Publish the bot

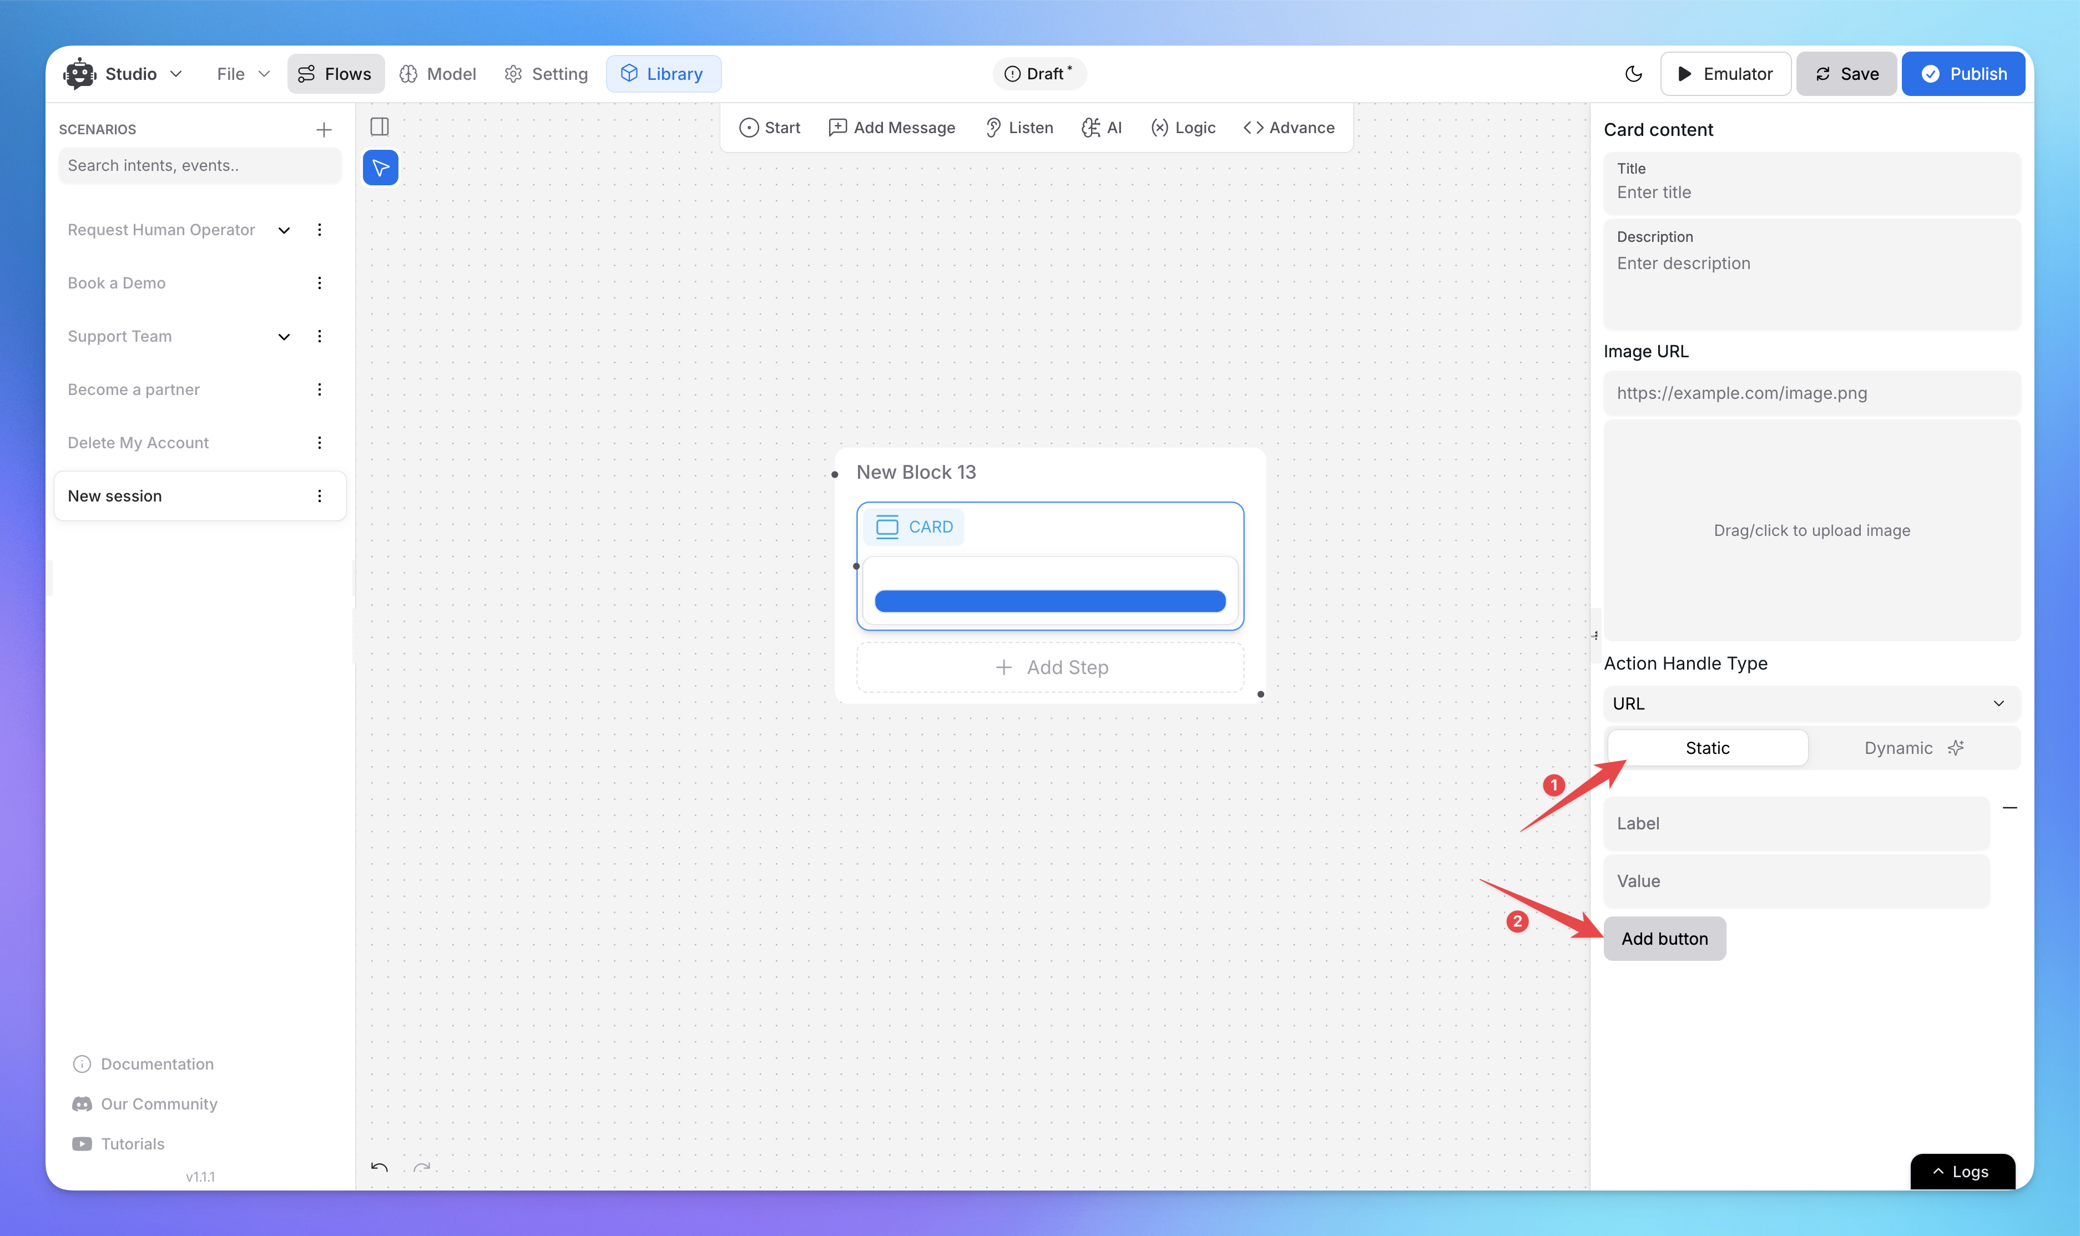1963,73
